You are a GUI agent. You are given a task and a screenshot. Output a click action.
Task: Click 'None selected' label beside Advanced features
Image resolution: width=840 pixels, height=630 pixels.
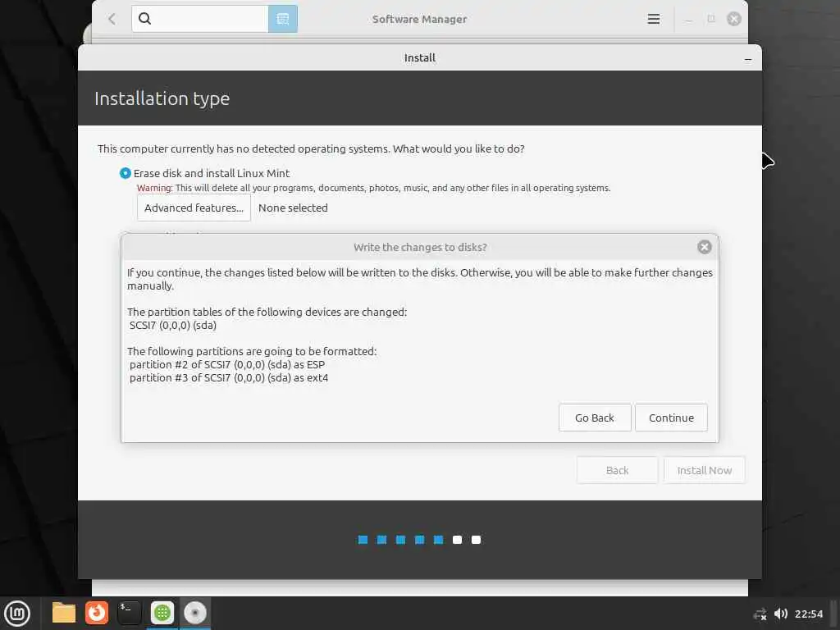coord(293,208)
